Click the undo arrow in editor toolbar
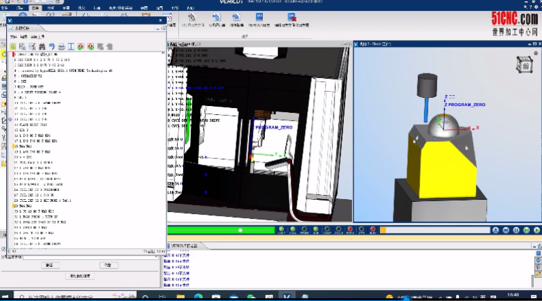Viewport: 542px width, 301px height. click(x=52, y=46)
